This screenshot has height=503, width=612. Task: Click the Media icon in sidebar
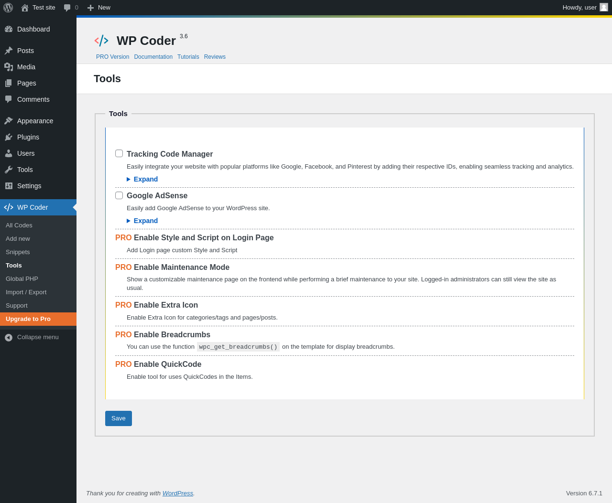point(9,67)
